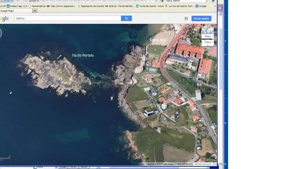Image resolution: width=301 pixels, height=169 pixels.
Task: Click the oleiros search input field
Action: point(67,18)
